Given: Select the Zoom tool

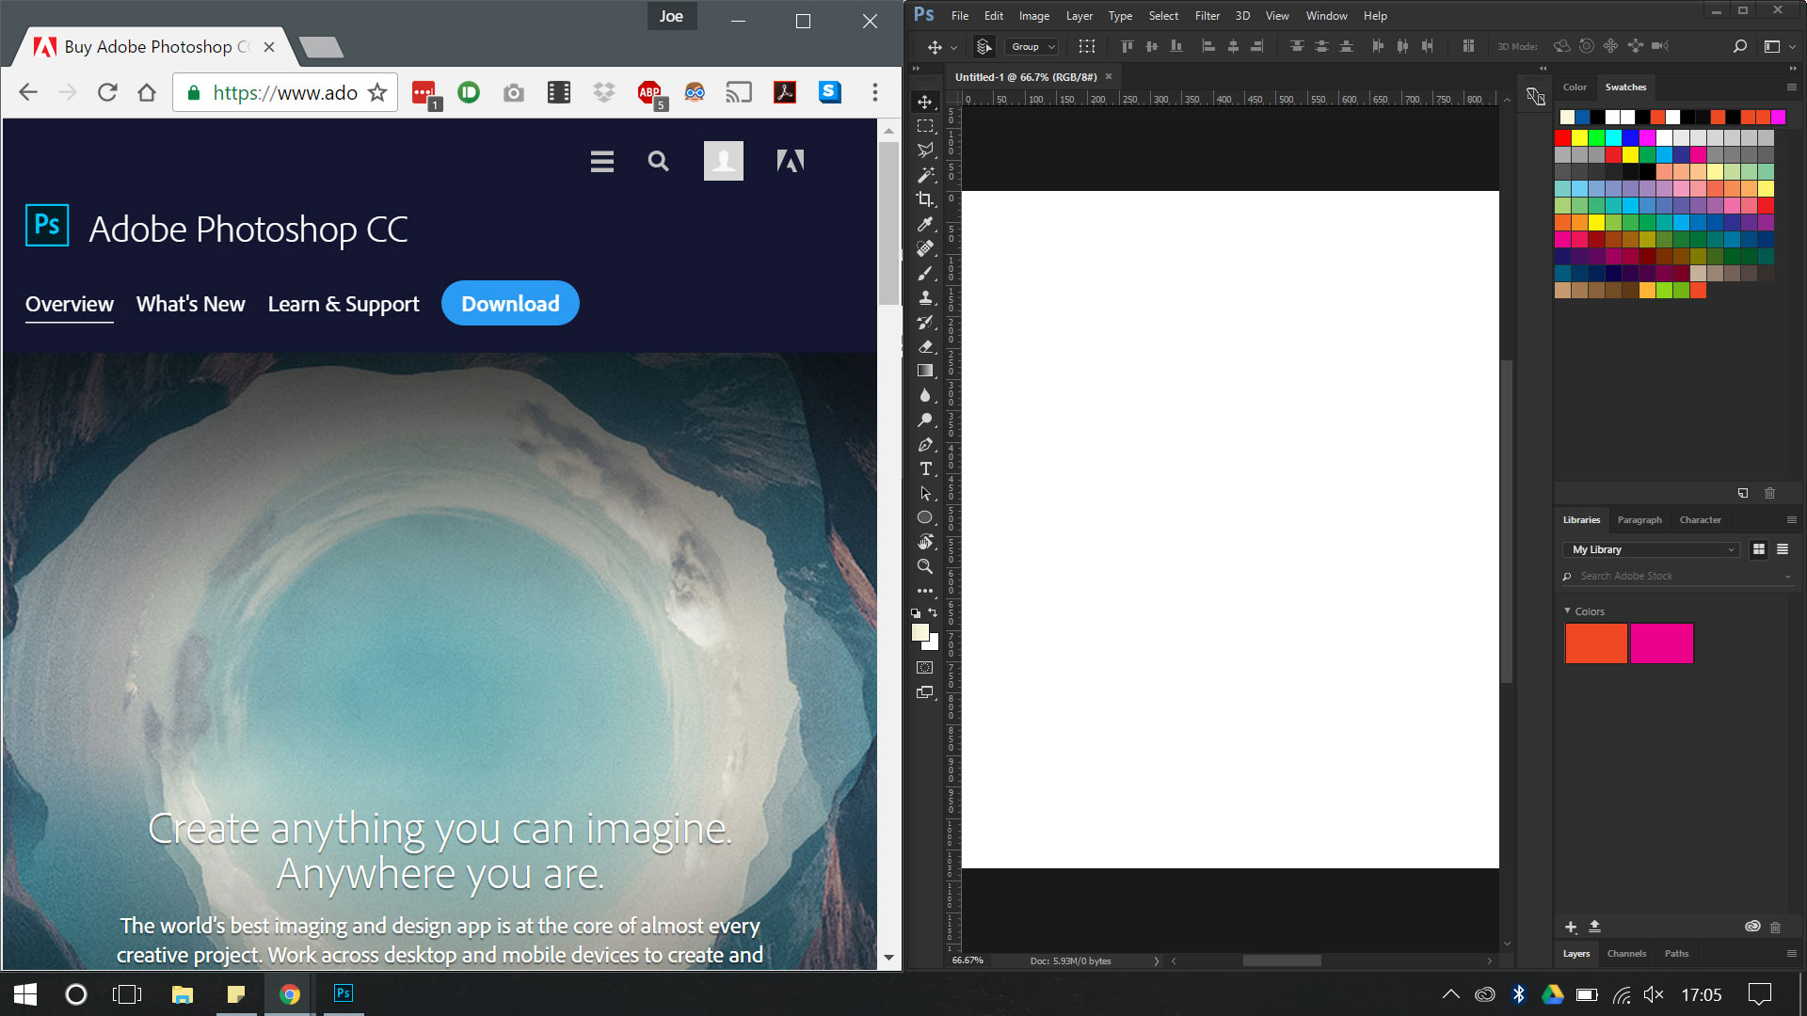Looking at the screenshot, I should (x=926, y=567).
